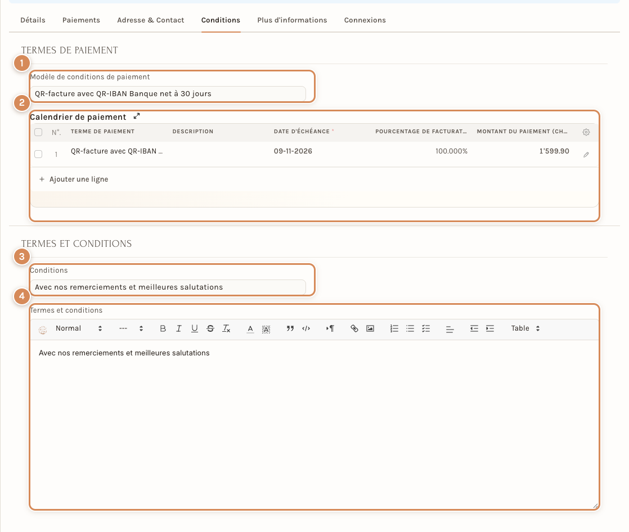Click Ajouter une ligne
629x532 pixels.
click(74, 179)
